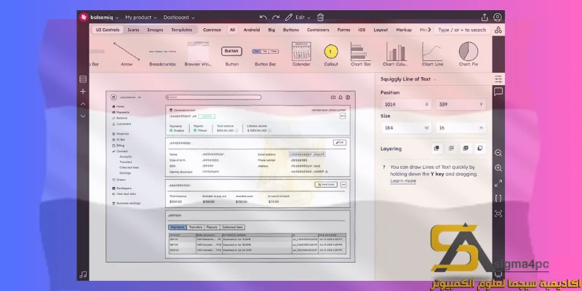The width and height of the screenshot is (582, 291).
Task: Click the Y position field showing 339
Action: click(x=461, y=104)
